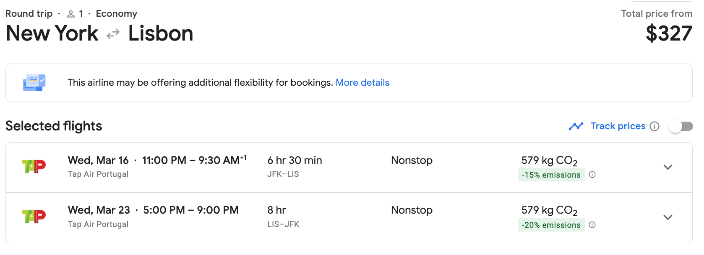
Task: Click the passenger count person icon
Action: (x=71, y=14)
